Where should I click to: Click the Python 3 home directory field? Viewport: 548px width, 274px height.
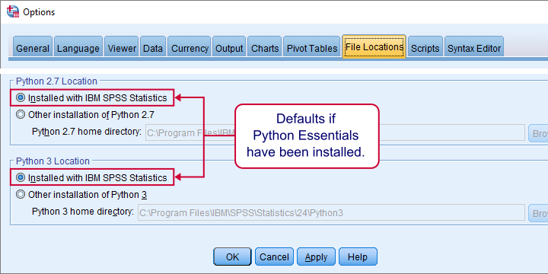coord(331,213)
